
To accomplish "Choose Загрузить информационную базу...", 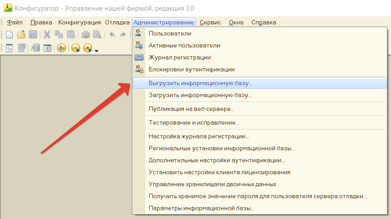I will (x=259, y=95).
